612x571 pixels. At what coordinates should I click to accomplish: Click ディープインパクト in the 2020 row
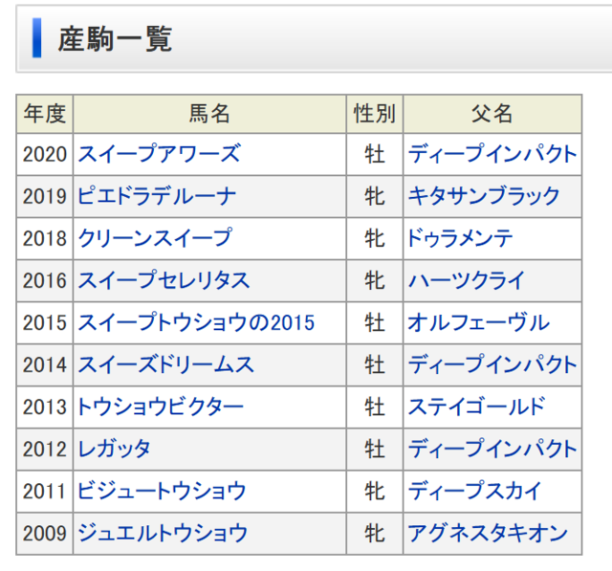click(x=492, y=154)
